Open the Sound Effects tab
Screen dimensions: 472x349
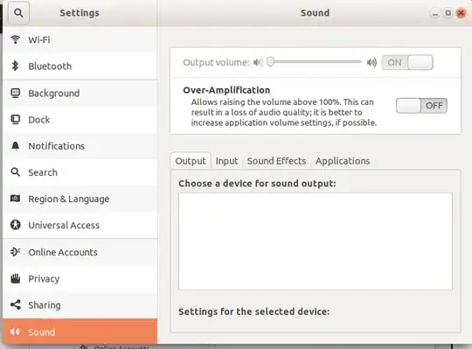click(276, 161)
